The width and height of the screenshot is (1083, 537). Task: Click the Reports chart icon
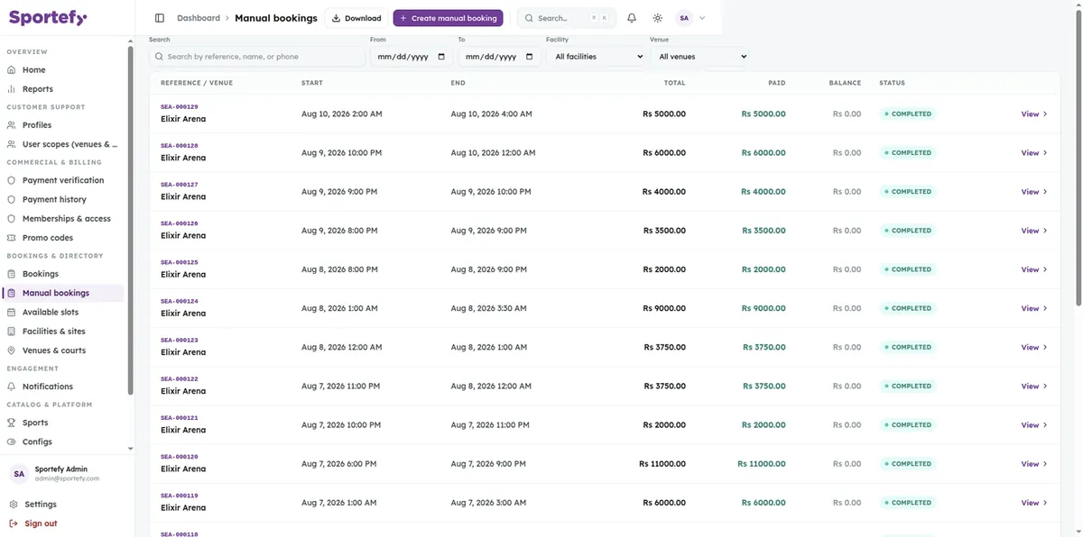[x=12, y=89]
